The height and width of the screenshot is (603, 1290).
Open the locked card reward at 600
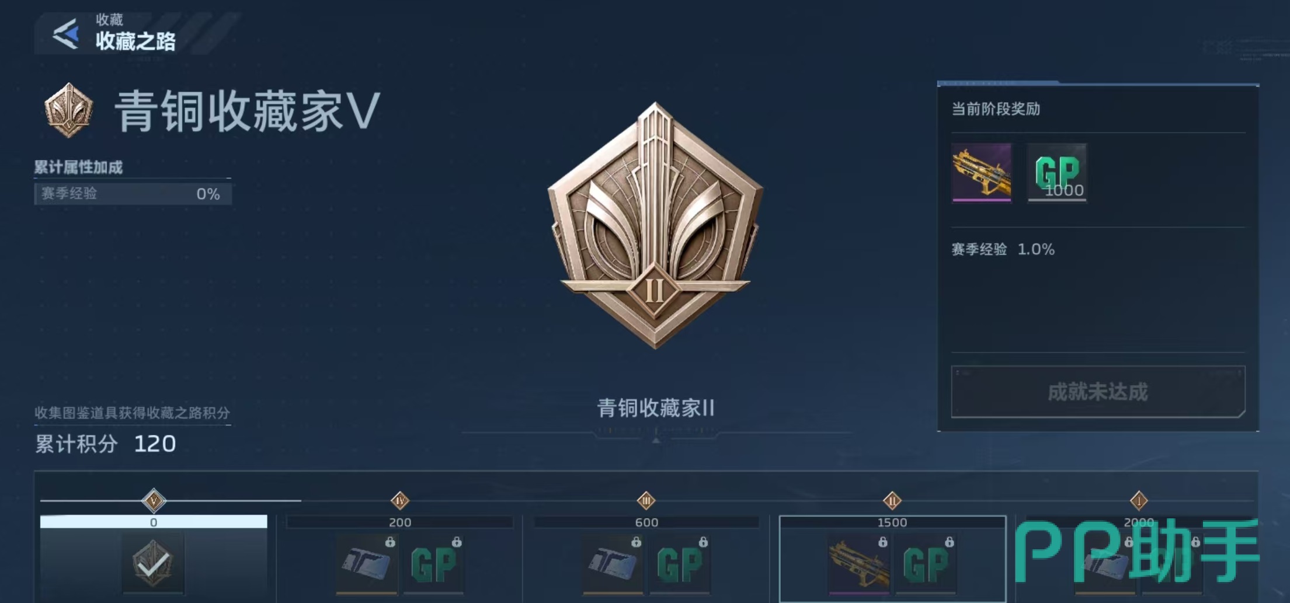point(613,564)
